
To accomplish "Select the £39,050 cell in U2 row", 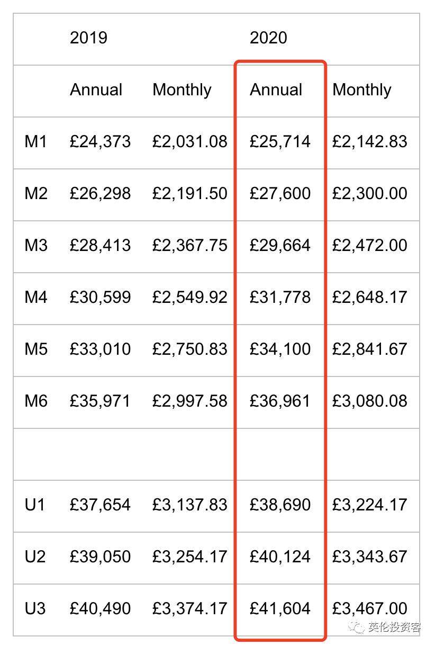I will point(100,557).
